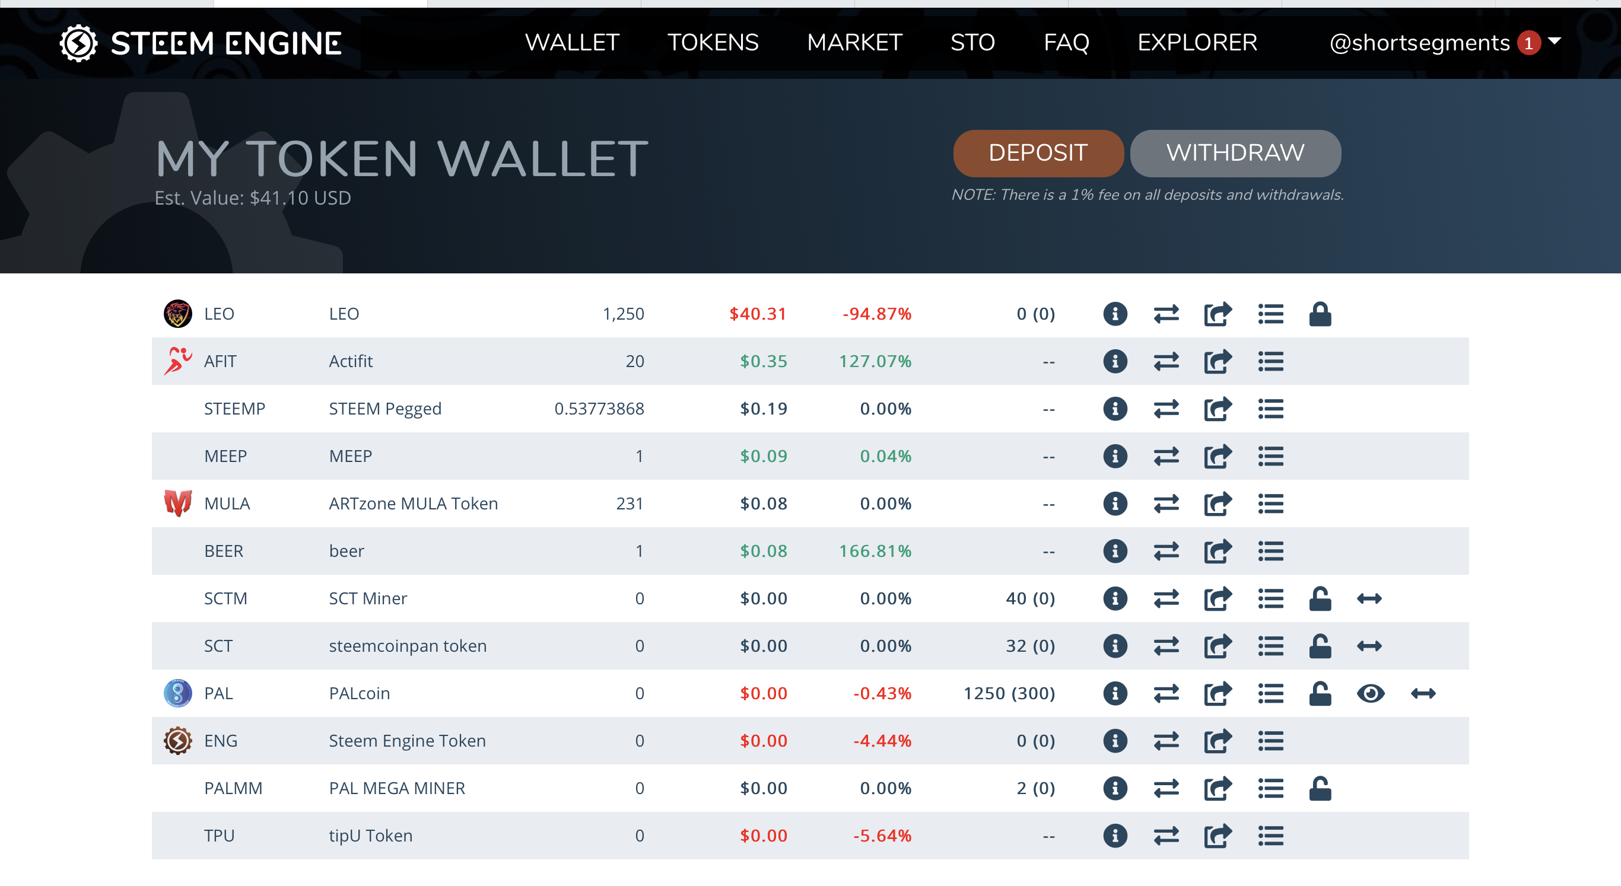Click the 'ARTzone MULA Token' name

coord(414,503)
